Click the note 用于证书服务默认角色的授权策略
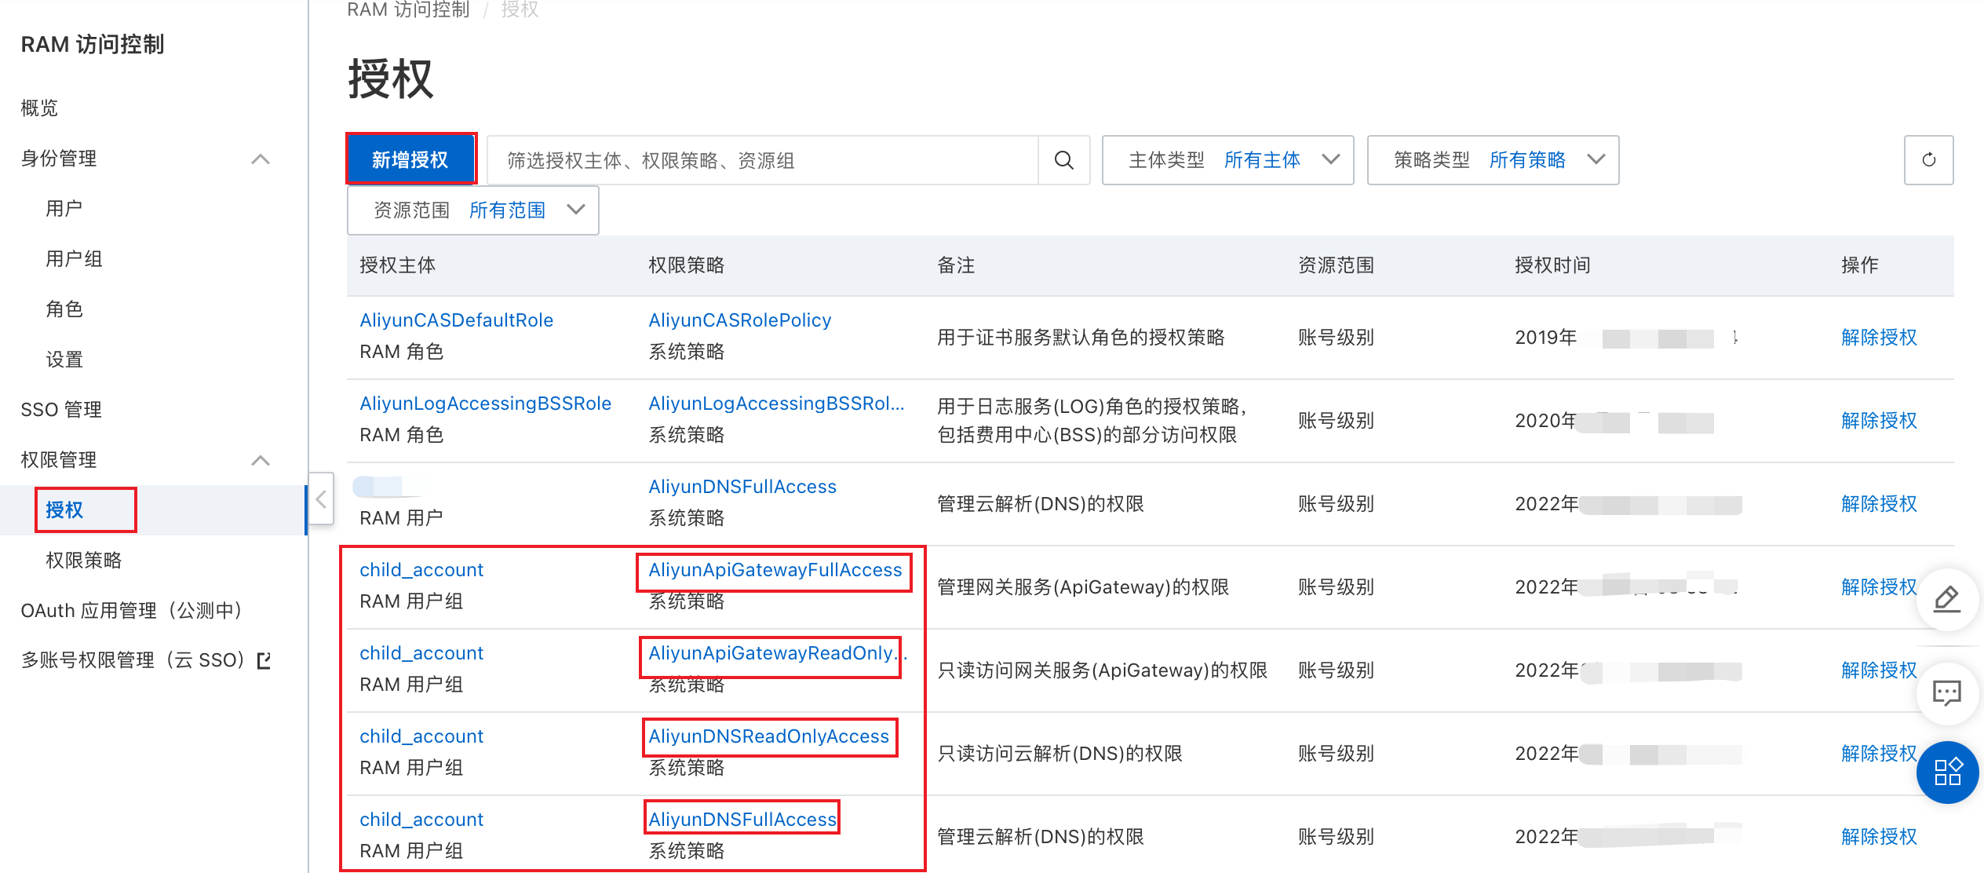Image resolution: width=1984 pixels, height=873 pixels. point(1081,338)
